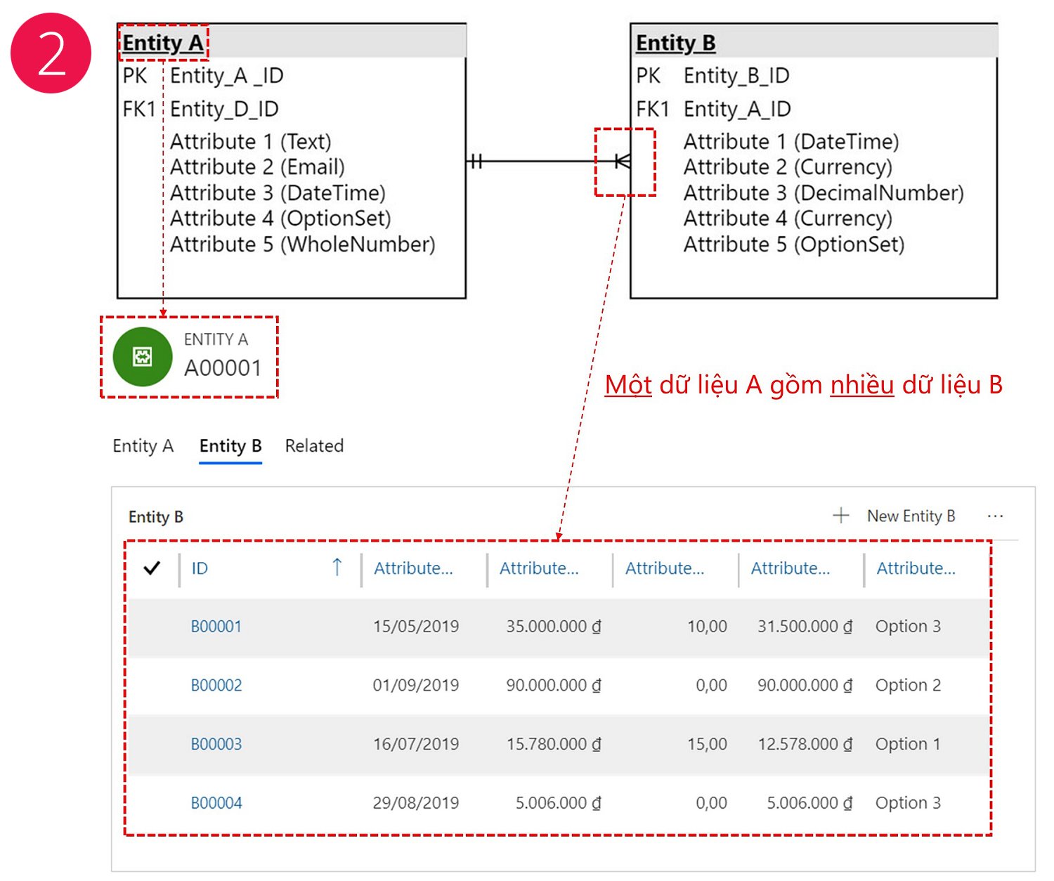Viewport: 1054px width, 881px height.
Task: Click the green Entity A record icon
Action: [143, 357]
